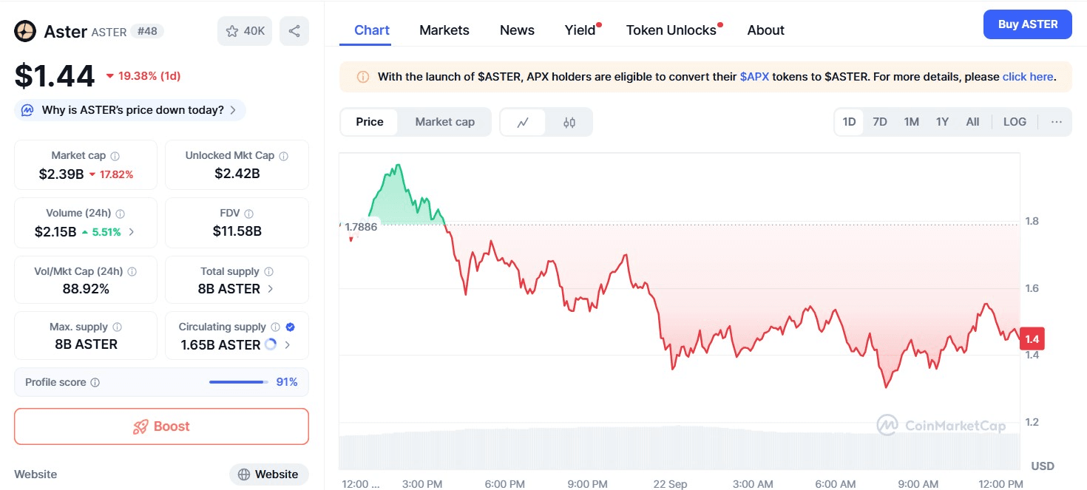This screenshot has width=1087, height=490.
Task: Click the Buy ASTER button
Action: pyautogui.click(x=1027, y=24)
